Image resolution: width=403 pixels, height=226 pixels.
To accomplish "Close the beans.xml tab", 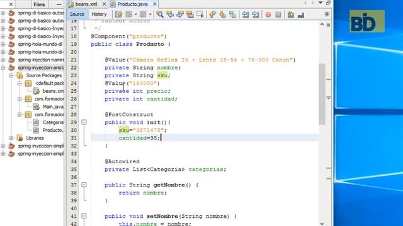I will coord(104,4).
